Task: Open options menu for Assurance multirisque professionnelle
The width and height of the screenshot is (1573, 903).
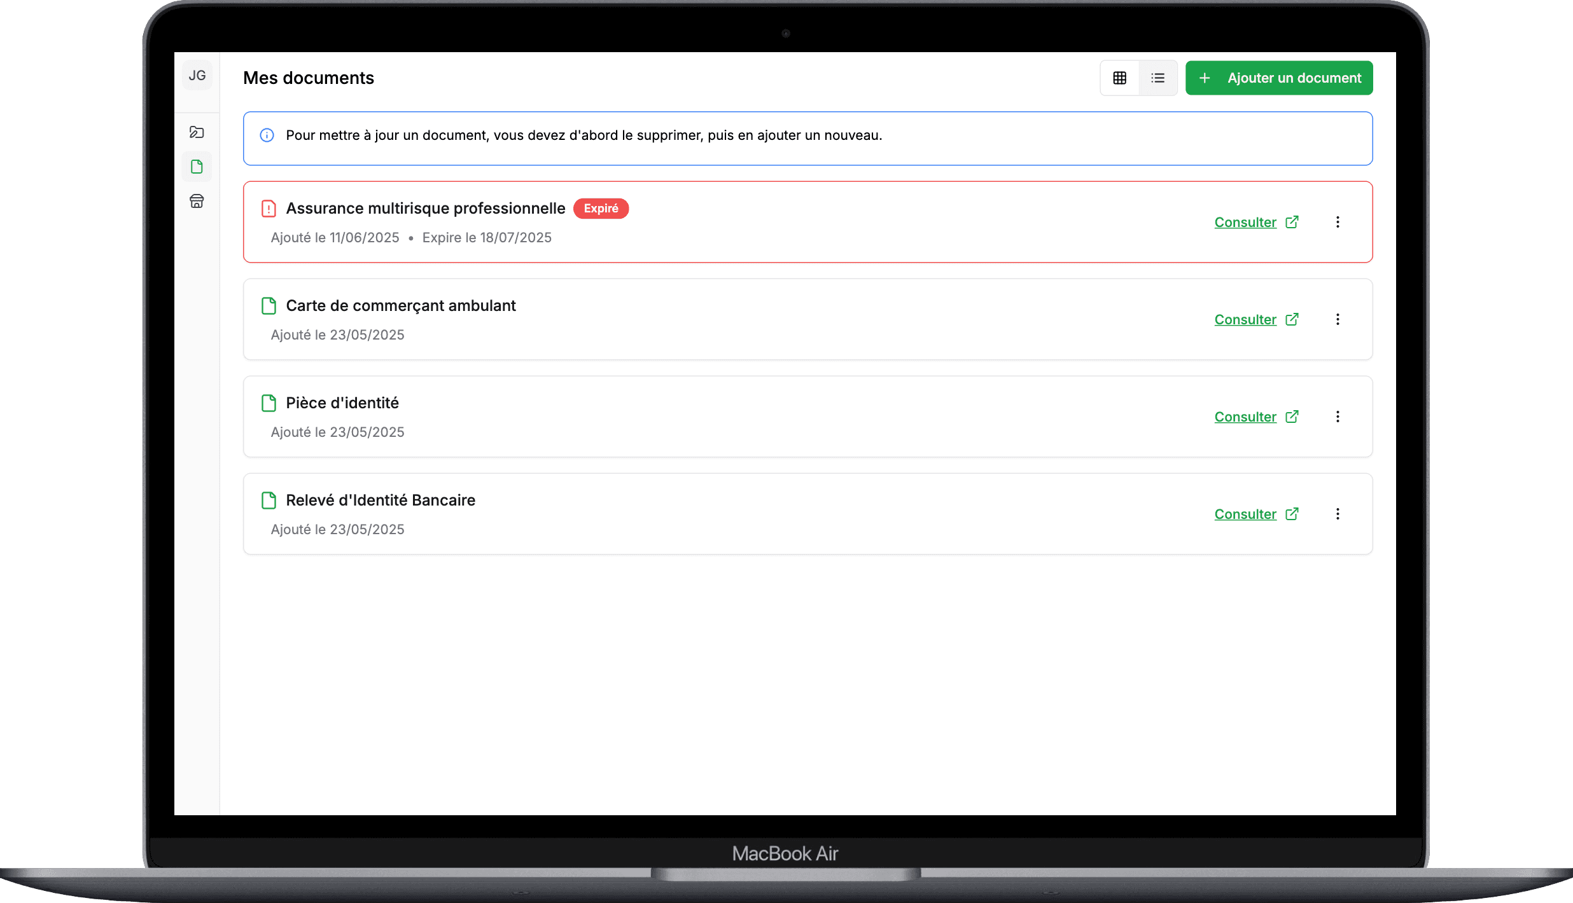Action: tap(1338, 222)
